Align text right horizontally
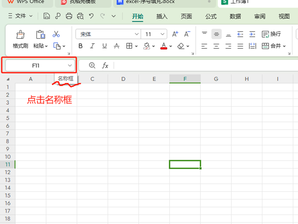Image resolution: width=298 pixels, height=224 pixels. coord(228,46)
